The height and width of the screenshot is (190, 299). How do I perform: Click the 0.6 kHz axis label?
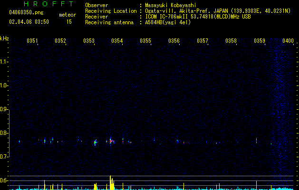[x=4, y=180]
